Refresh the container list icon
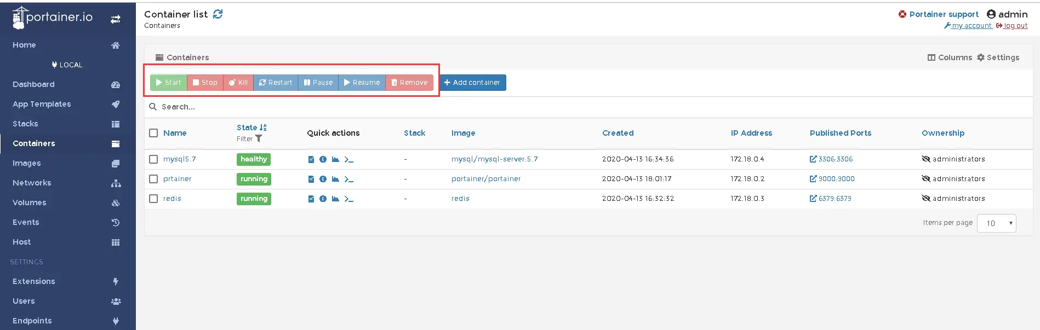Viewport: 1040px width, 330px height. pos(218,14)
